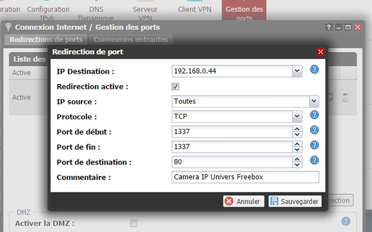Open the Protocole dropdown list
This screenshot has height=232, width=372.
pos(297,117)
